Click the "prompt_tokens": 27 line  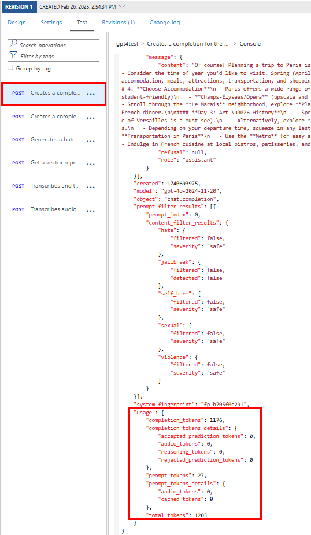pos(176,476)
